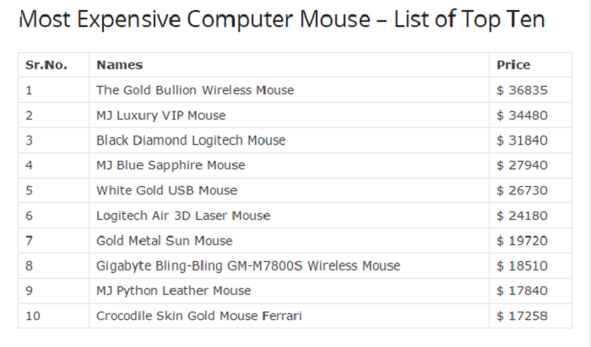Select the $ 34480 price
This screenshot has width=591, height=347.
pos(523,115)
